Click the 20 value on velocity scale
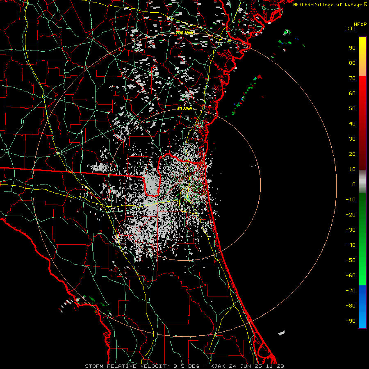Viewport: 369px width, 369px height. click(352, 154)
